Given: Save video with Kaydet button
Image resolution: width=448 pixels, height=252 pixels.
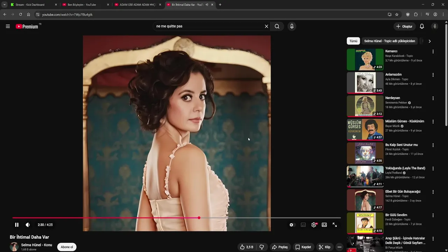Looking at the screenshot, I should pos(303,247).
